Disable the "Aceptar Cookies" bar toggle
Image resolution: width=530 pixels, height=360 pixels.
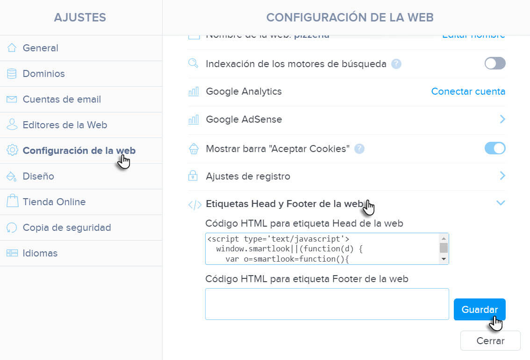[495, 148]
